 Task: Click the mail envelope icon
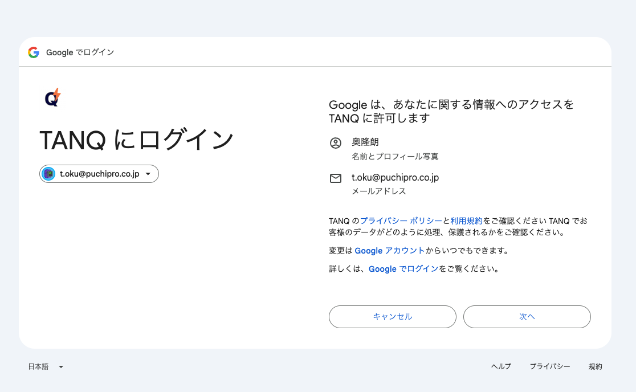pyautogui.click(x=336, y=178)
